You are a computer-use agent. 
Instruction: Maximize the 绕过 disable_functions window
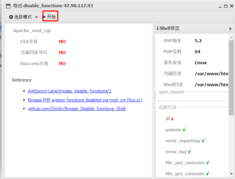(x=226, y=6)
